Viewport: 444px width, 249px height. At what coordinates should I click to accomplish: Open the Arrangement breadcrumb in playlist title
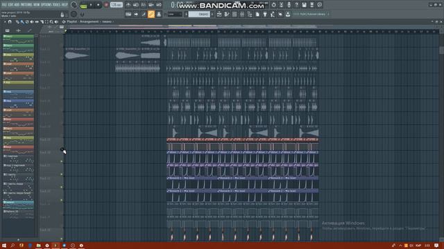89,21
